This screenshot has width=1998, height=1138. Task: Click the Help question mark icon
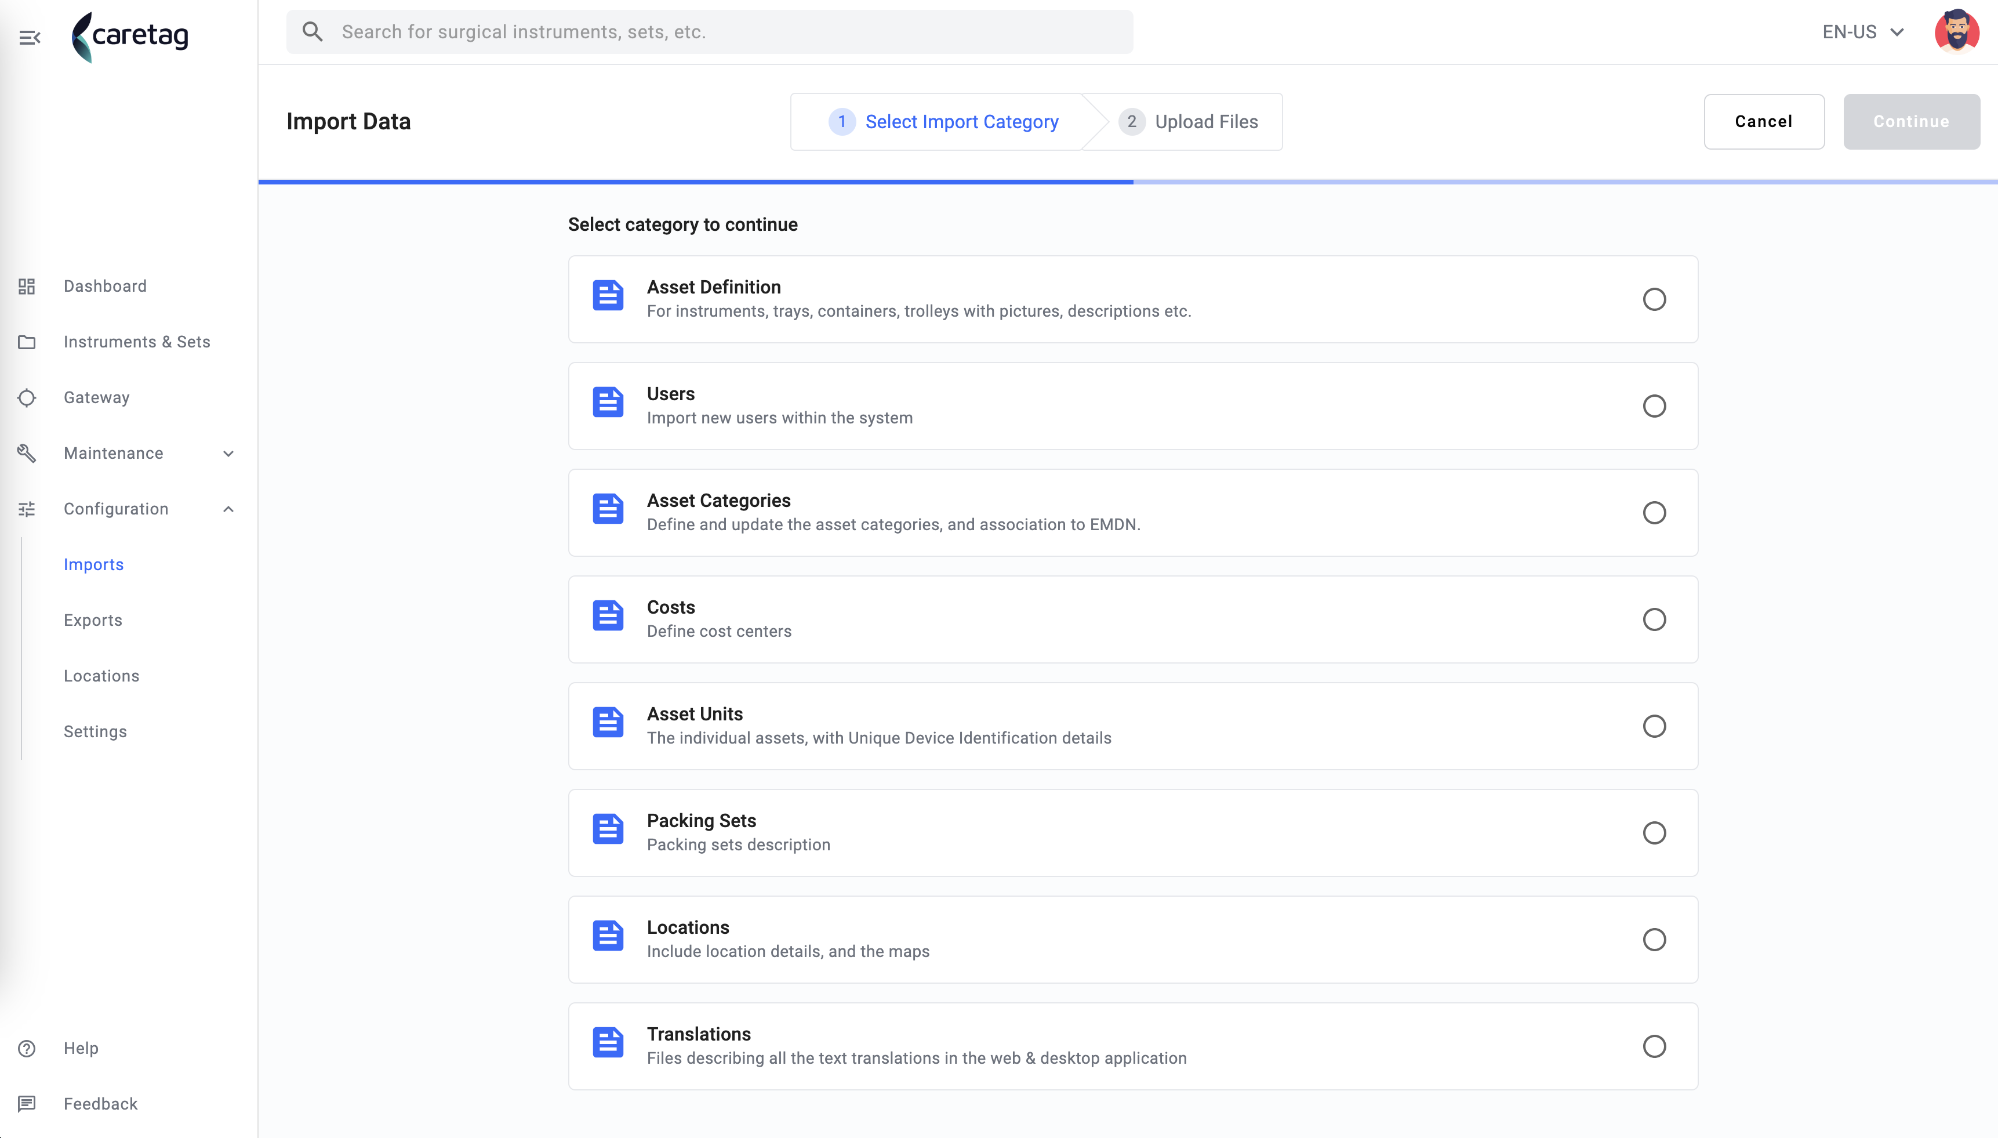click(27, 1048)
